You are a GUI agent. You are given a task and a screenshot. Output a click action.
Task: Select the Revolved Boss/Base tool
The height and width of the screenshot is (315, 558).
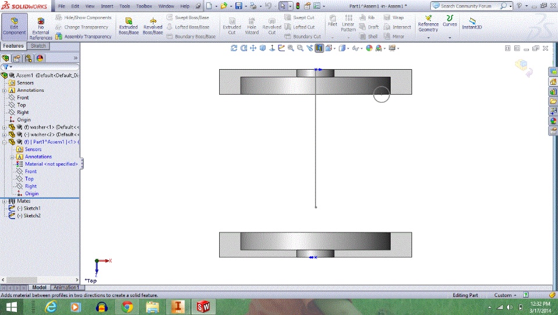pos(153,26)
